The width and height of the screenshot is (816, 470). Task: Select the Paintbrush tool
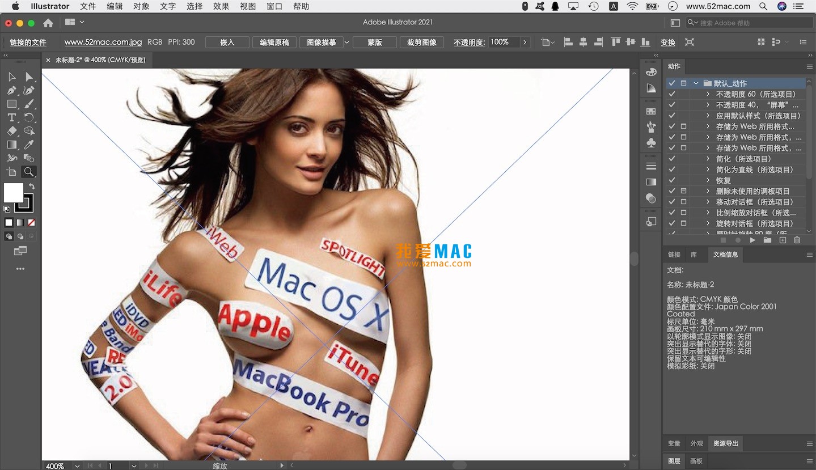coord(29,104)
